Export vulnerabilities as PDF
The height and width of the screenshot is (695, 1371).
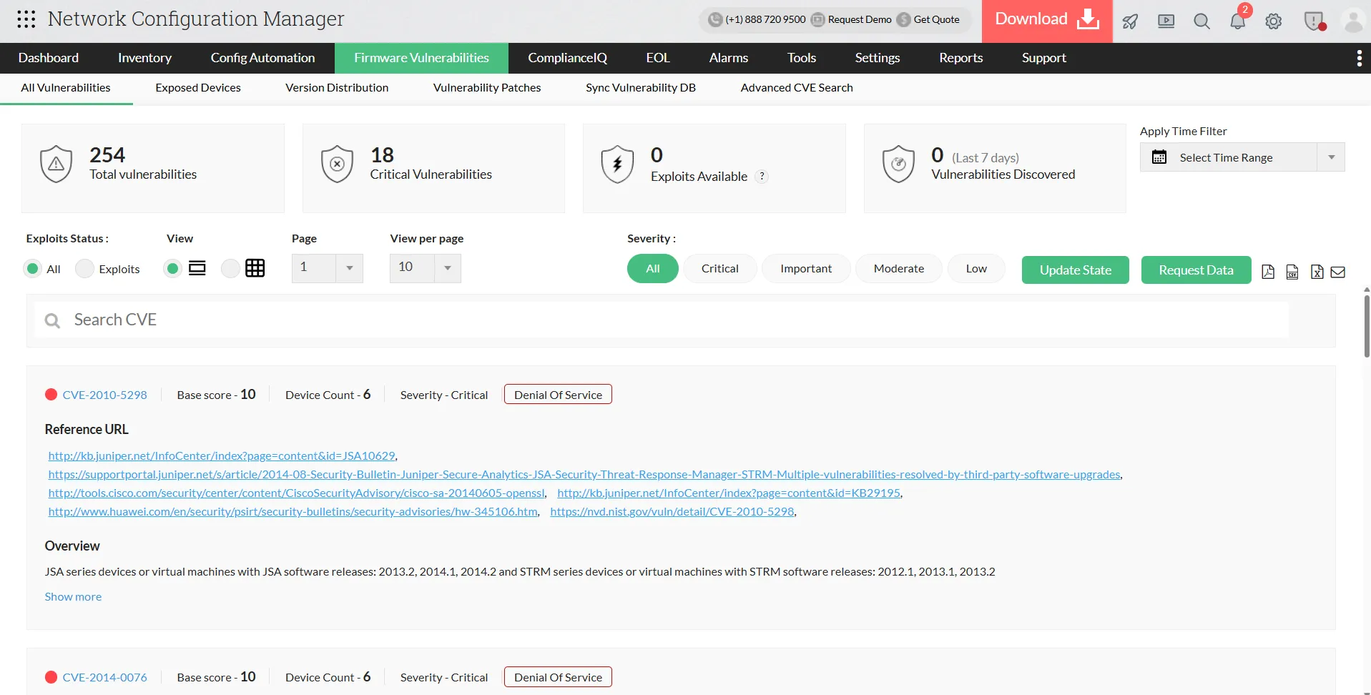[x=1268, y=272]
